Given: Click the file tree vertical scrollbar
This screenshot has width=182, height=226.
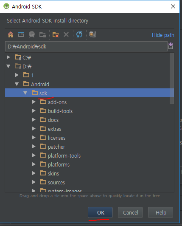Looking at the screenshot, I should (172, 78).
